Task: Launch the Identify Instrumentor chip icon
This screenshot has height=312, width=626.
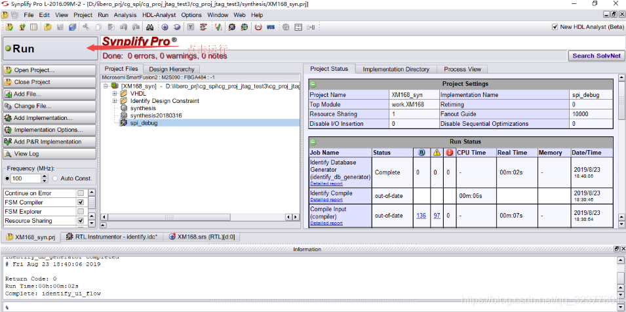Action: pyautogui.click(x=232, y=27)
